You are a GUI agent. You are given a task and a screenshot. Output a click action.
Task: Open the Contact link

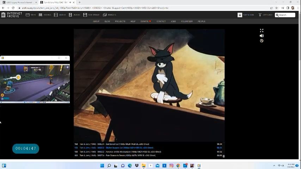click(161, 21)
